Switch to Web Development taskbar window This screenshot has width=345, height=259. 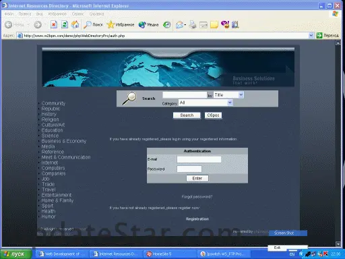(62, 254)
